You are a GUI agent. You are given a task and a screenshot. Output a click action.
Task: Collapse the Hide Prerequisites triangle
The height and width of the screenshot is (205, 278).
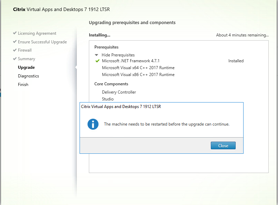coord(96,55)
